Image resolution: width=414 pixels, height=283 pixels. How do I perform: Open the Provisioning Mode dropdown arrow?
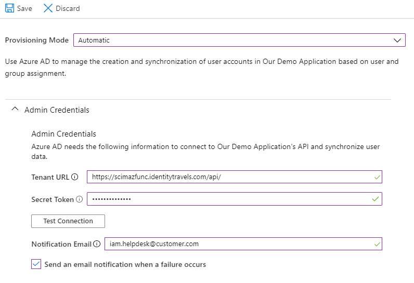pos(398,40)
